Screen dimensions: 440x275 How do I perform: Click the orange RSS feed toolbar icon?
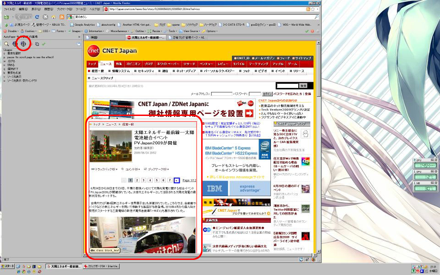pos(62,17)
